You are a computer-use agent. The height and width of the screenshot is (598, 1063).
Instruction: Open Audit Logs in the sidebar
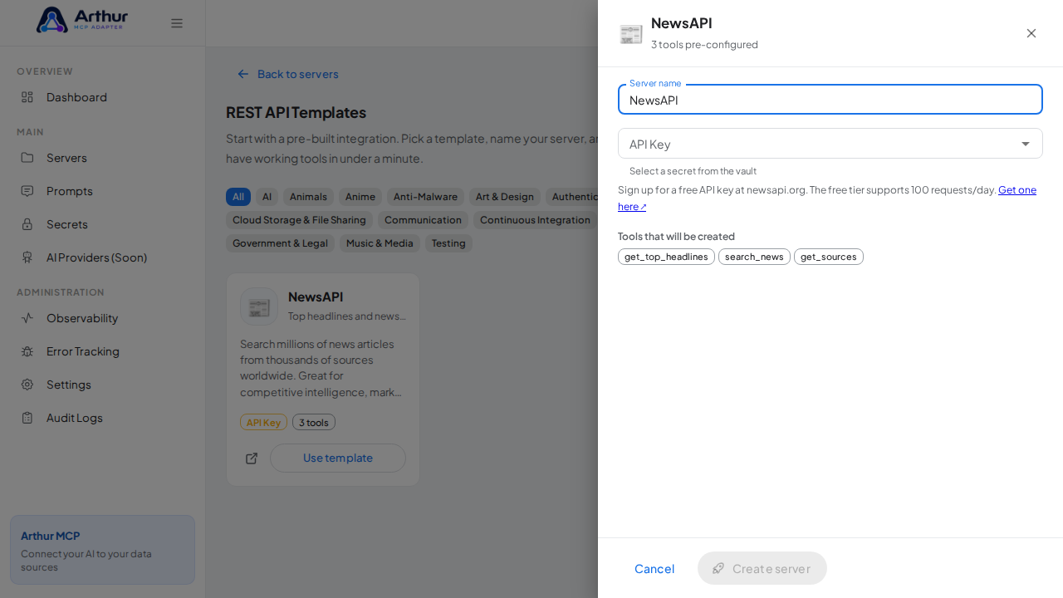(x=102, y=418)
